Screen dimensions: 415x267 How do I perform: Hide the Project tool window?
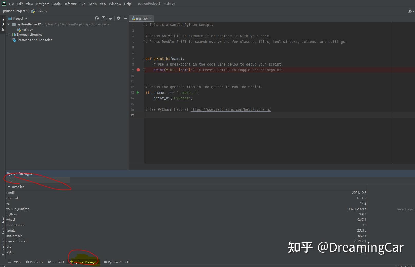tap(125, 18)
